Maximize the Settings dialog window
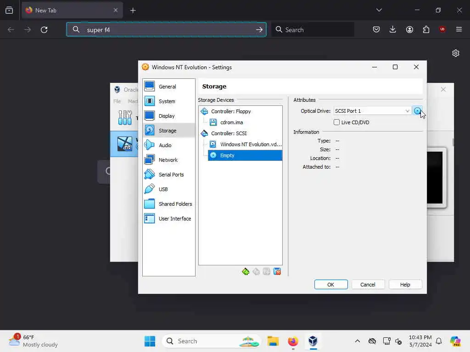Image resolution: width=470 pixels, height=352 pixels. (395, 67)
